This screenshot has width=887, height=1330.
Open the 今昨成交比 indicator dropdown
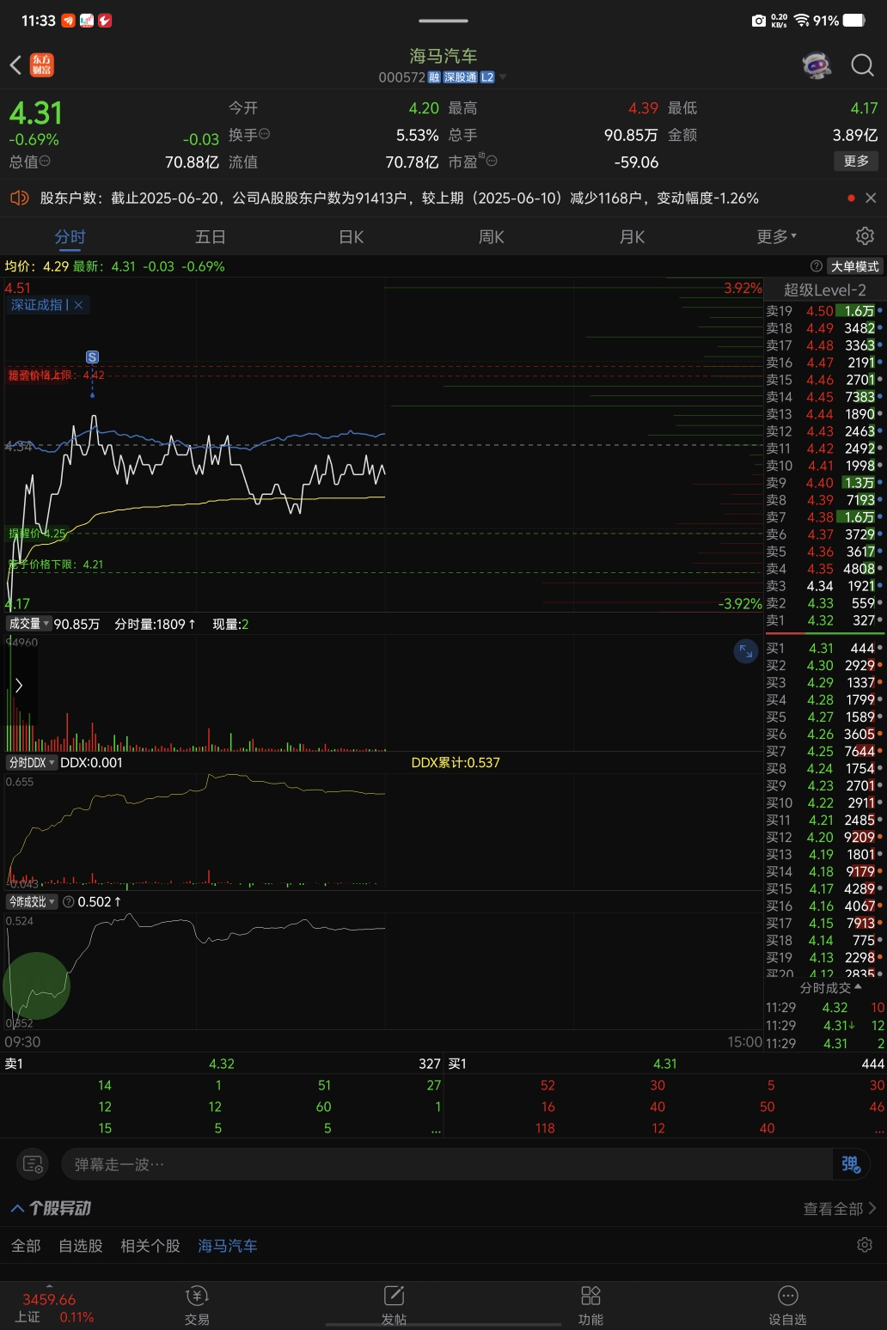(x=32, y=901)
